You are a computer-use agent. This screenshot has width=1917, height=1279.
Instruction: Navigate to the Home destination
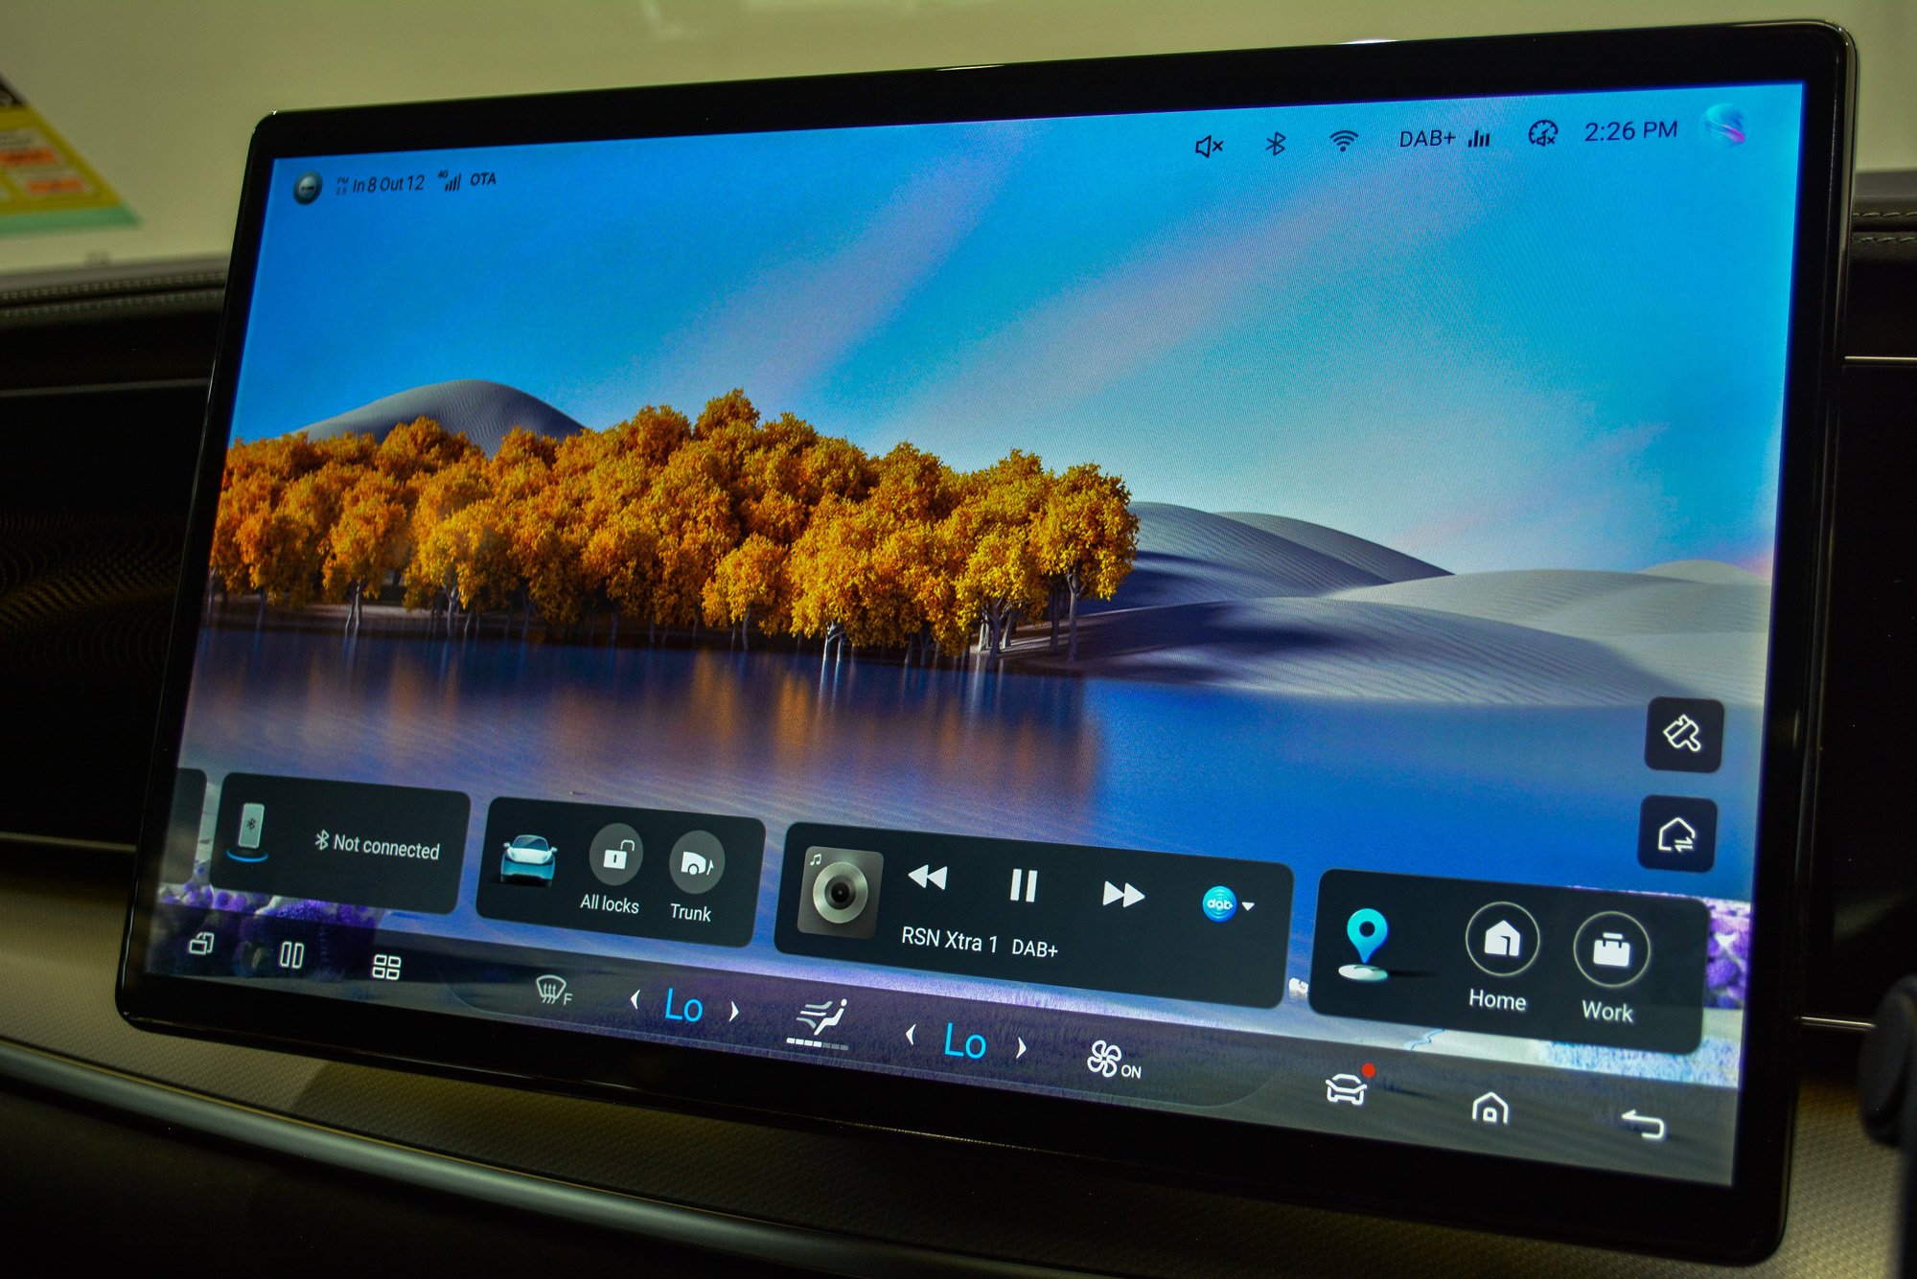tap(1501, 941)
